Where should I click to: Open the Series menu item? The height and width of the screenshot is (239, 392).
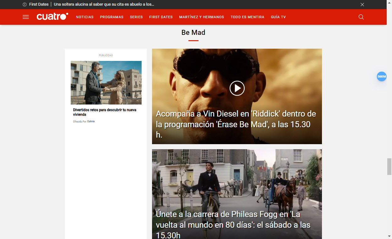tap(136, 17)
